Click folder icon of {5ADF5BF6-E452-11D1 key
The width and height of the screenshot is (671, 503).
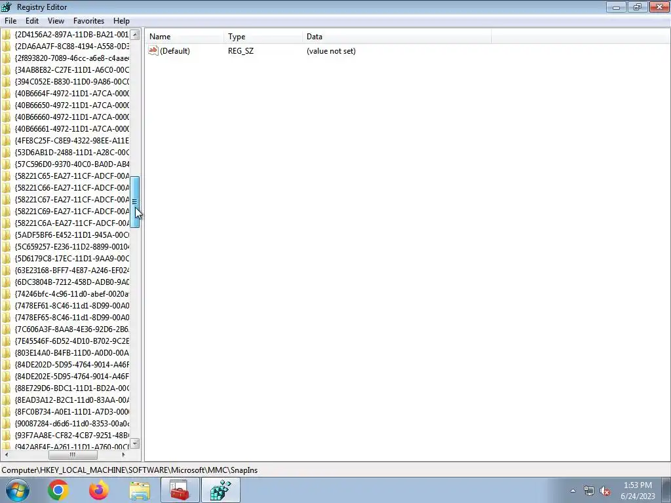coord(6,235)
